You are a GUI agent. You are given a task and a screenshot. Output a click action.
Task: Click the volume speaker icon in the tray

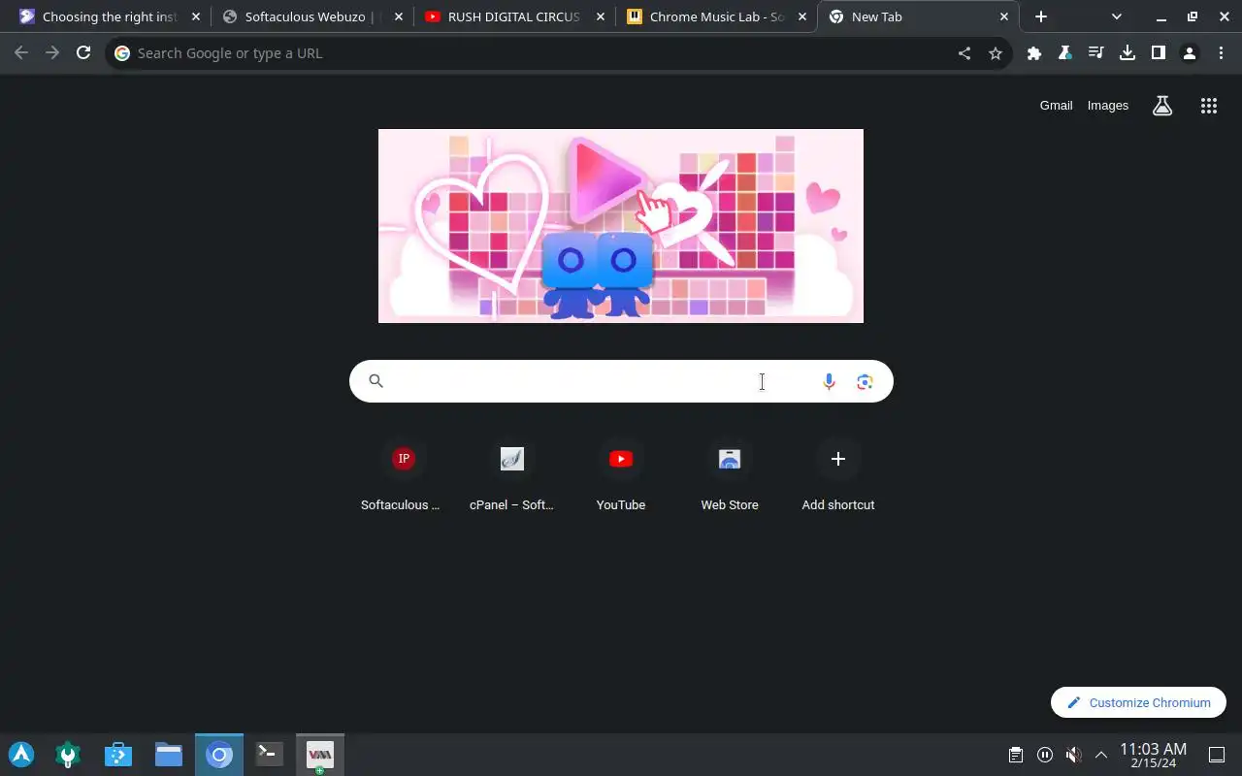click(x=1073, y=755)
